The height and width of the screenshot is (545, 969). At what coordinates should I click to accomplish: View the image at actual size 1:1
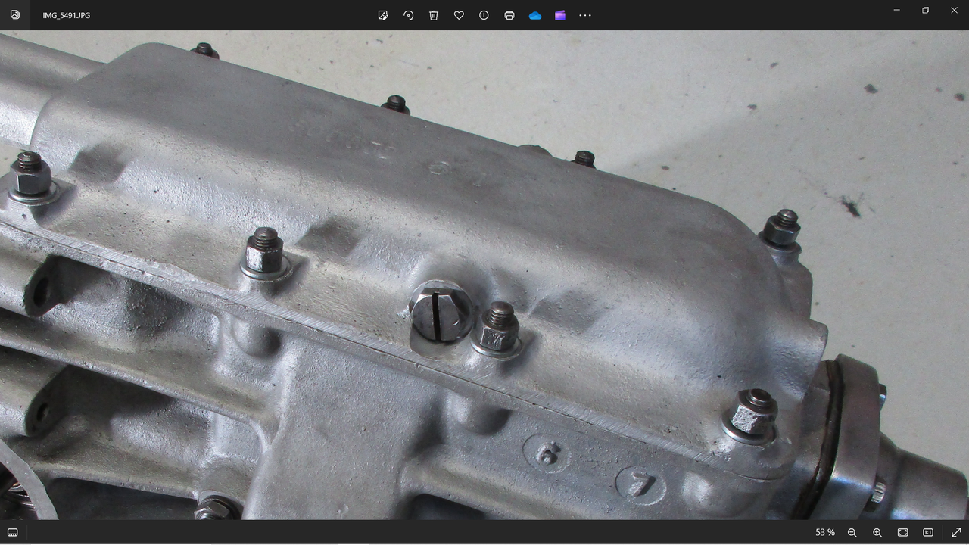click(928, 533)
